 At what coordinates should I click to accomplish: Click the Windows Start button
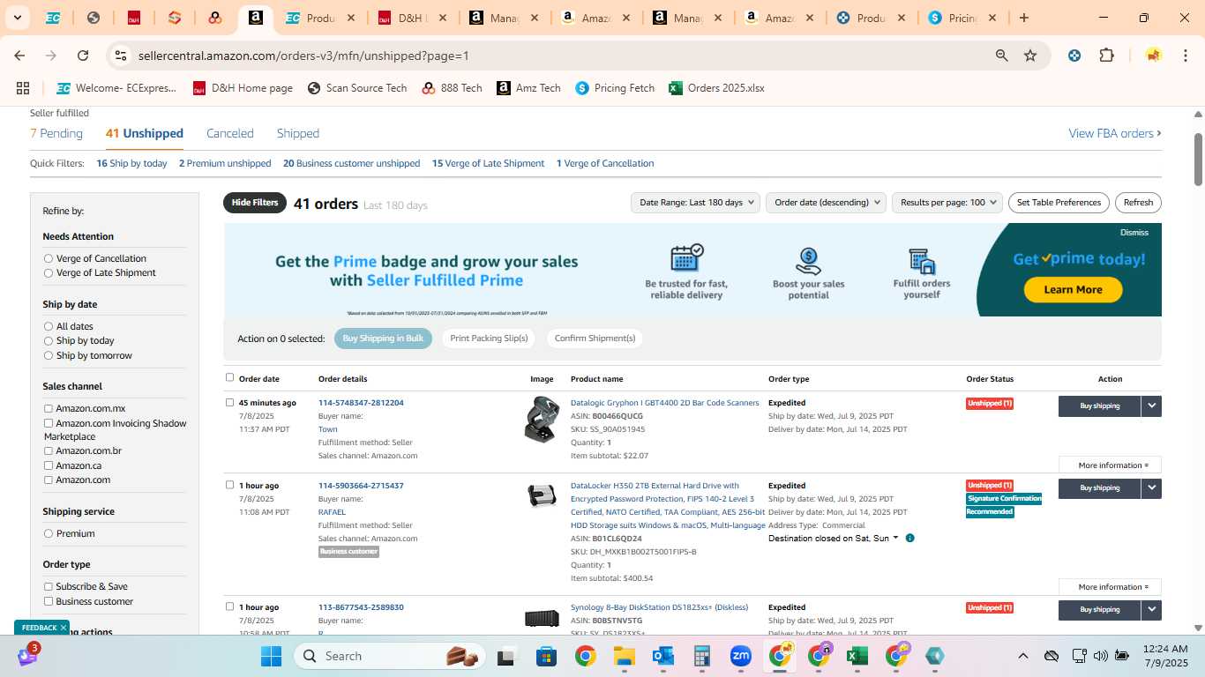(271, 656)
